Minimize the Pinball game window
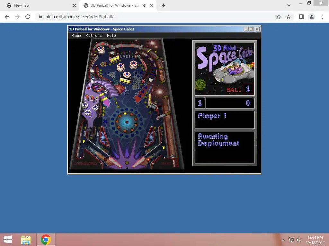This screenshot has height=246, width=329. (x=246, y=29)
